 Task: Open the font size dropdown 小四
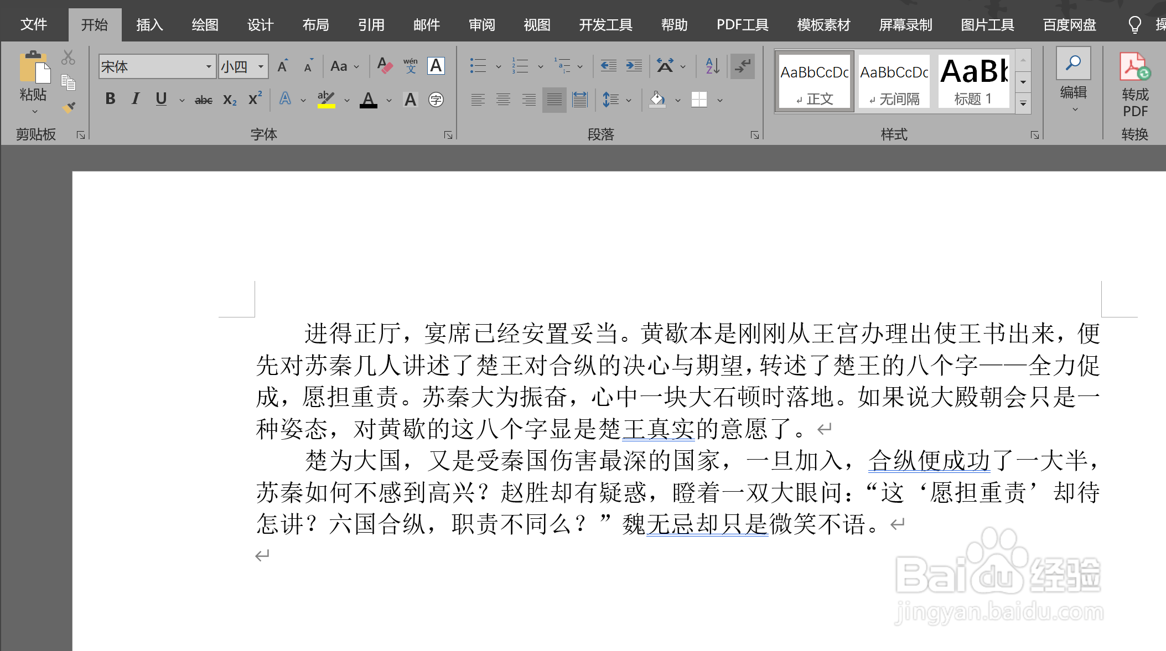tap(261, 67)
